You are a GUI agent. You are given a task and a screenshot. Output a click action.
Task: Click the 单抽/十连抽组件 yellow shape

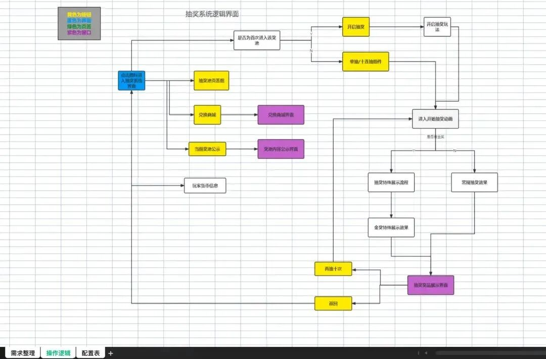click(366, 62)
